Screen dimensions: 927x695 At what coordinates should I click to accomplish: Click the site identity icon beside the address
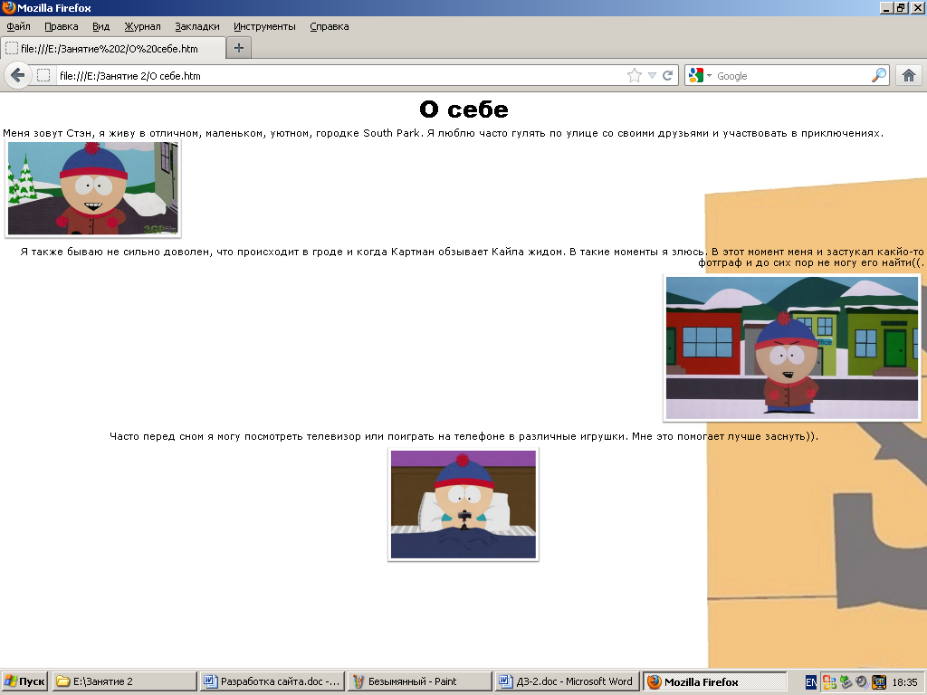43,76
